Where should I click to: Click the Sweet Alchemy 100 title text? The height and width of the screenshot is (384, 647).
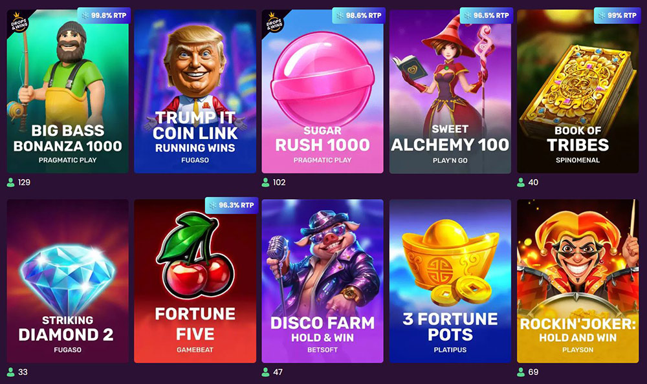(x=450, y=138)
